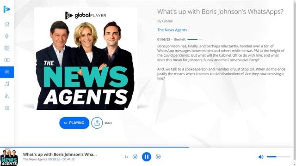Image resolution: width=296 pixels, height=166 pixels.
Task: Select the highlighted podcasts icon in sidebar
Action: click(7, 72)
